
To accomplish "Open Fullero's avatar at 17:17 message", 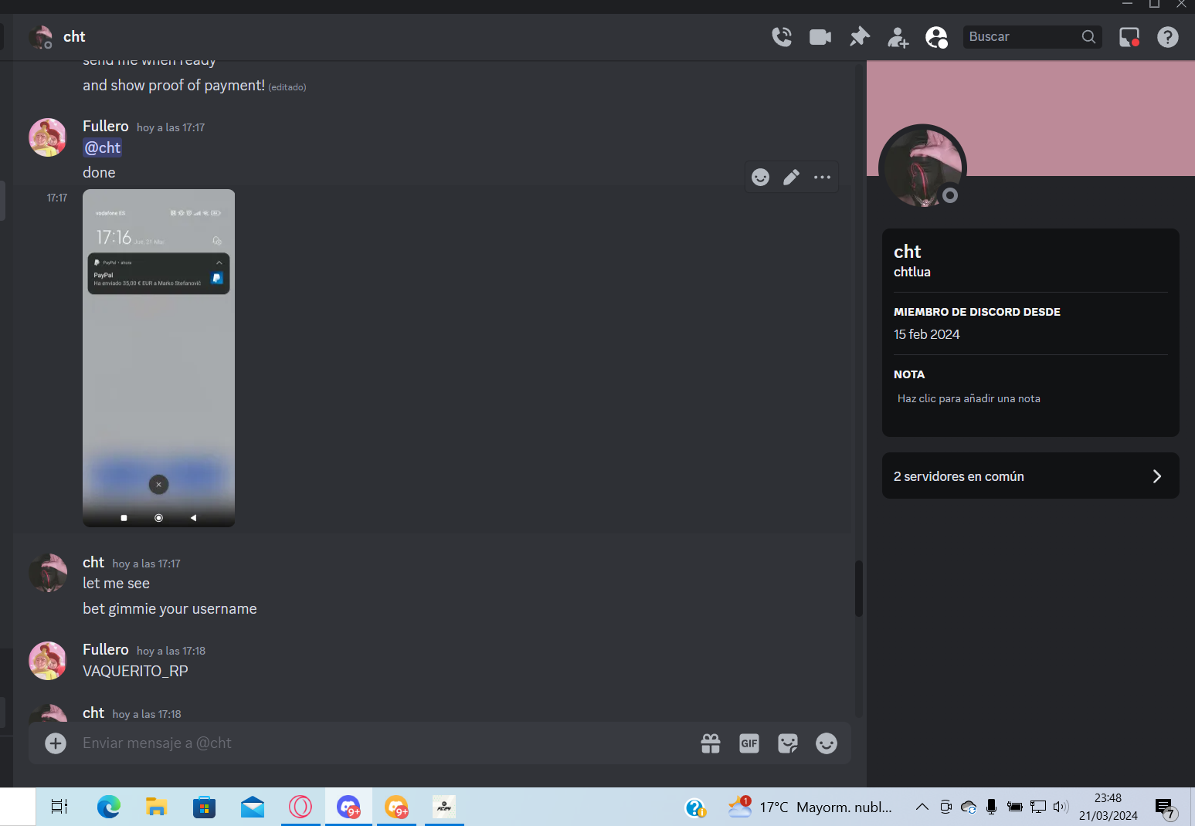I will point(48,137).
